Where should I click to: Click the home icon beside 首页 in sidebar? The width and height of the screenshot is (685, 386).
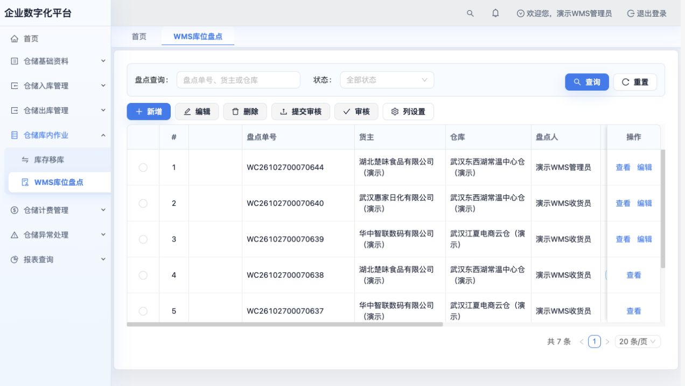coord(15,39)
